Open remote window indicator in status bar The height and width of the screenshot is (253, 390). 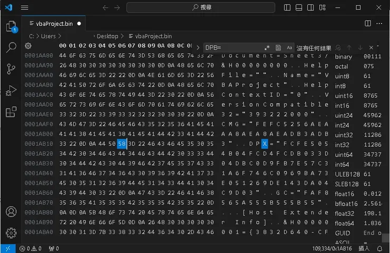tap(8, 249)
